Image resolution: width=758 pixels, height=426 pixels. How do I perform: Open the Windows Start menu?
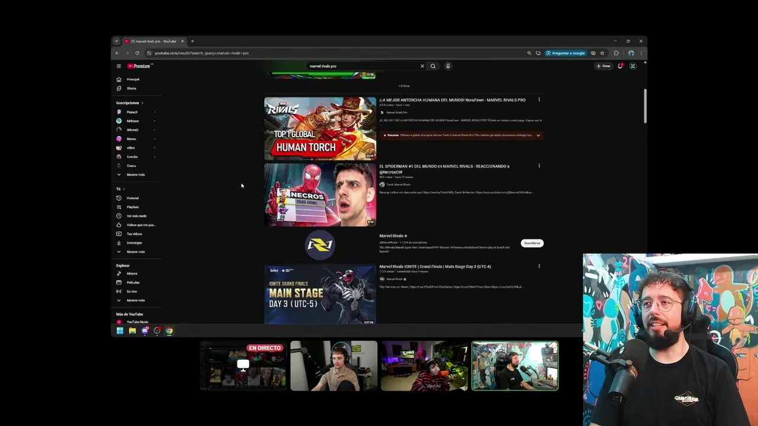120,331
